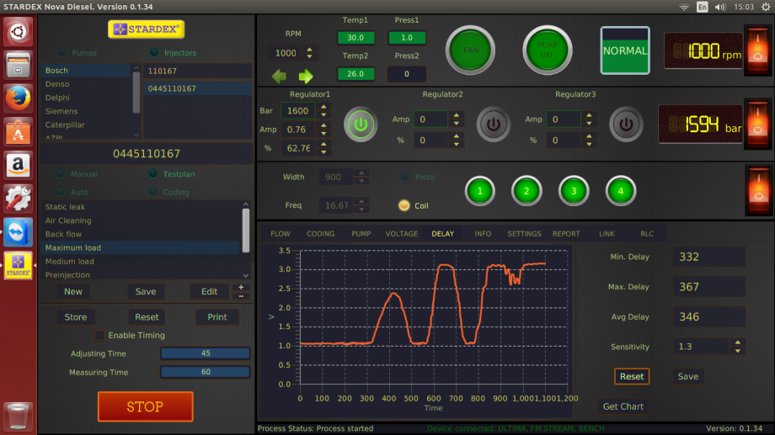This screenshot has width=775, height=435.
Task: Toggle Regulator1 green power button
Action: click(361, 125)
